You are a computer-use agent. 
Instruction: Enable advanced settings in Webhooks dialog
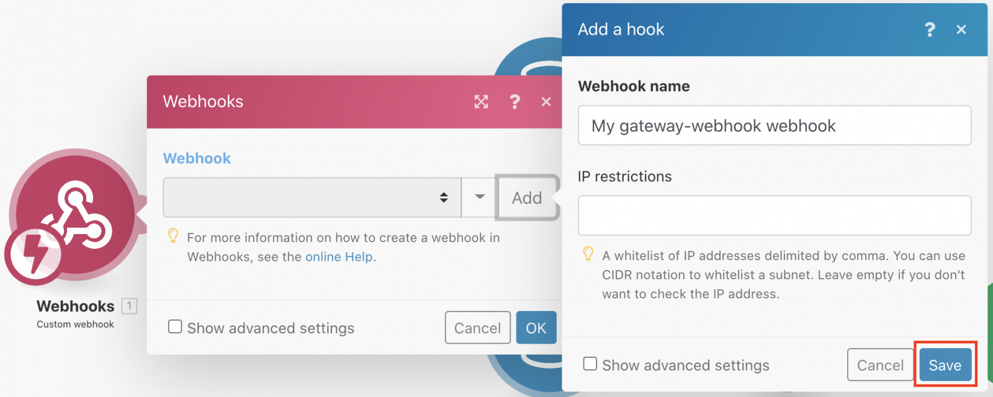(175, 327)
